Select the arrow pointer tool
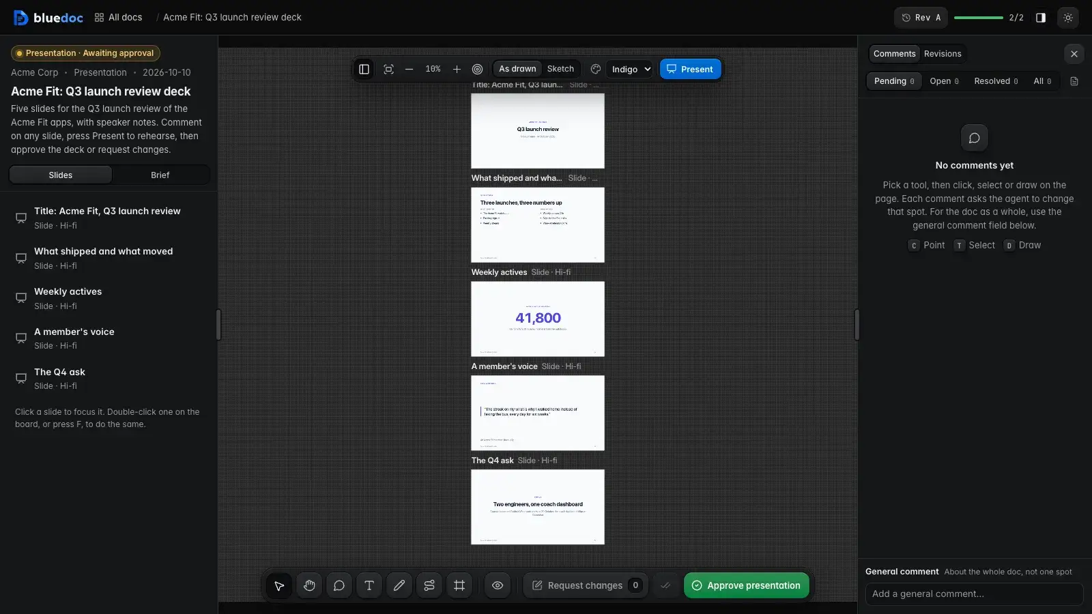 coord(279,585)
